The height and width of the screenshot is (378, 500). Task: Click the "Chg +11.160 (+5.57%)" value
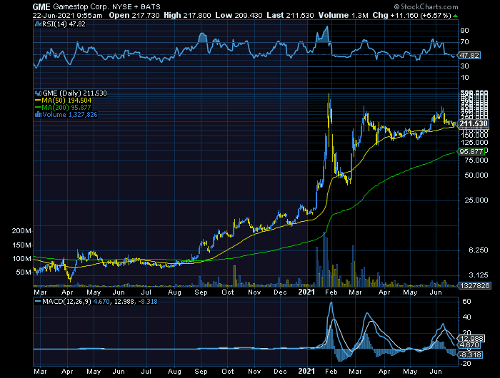[412, 15]
